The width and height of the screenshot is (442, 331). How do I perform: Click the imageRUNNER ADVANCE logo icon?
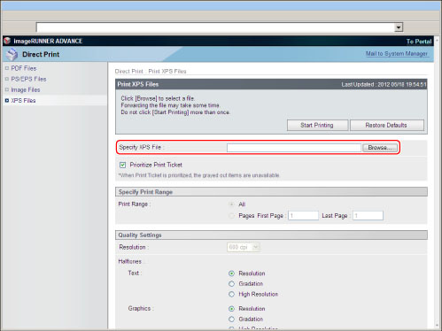7,41
